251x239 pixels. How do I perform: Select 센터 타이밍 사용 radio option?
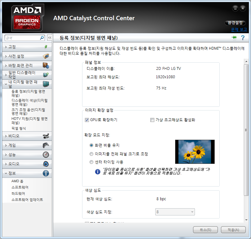point(91,162)
